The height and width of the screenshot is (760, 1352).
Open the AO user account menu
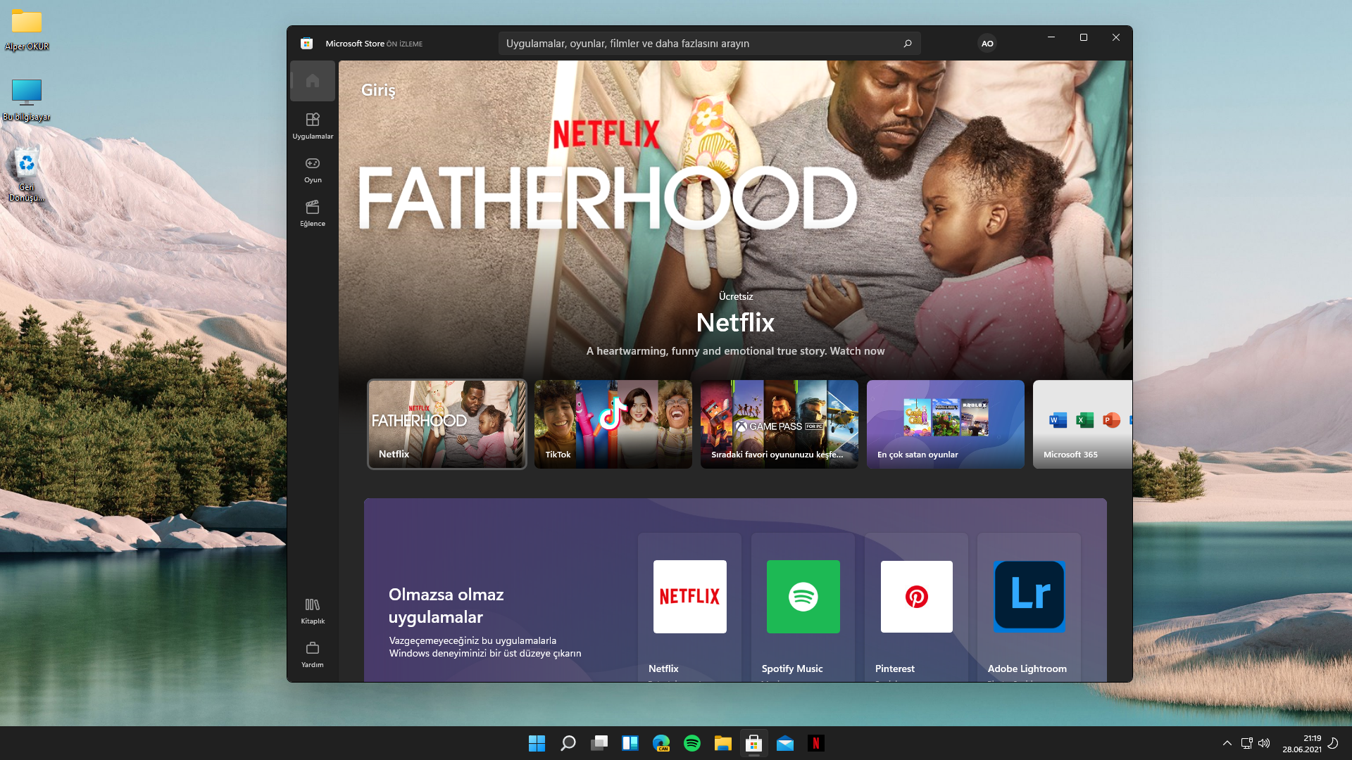[987, 44]
